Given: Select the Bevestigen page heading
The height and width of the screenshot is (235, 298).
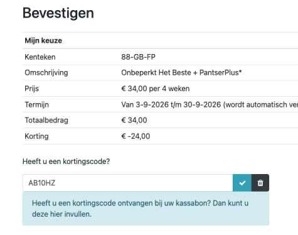Looking at the screenshot, I should coord(58,13).
